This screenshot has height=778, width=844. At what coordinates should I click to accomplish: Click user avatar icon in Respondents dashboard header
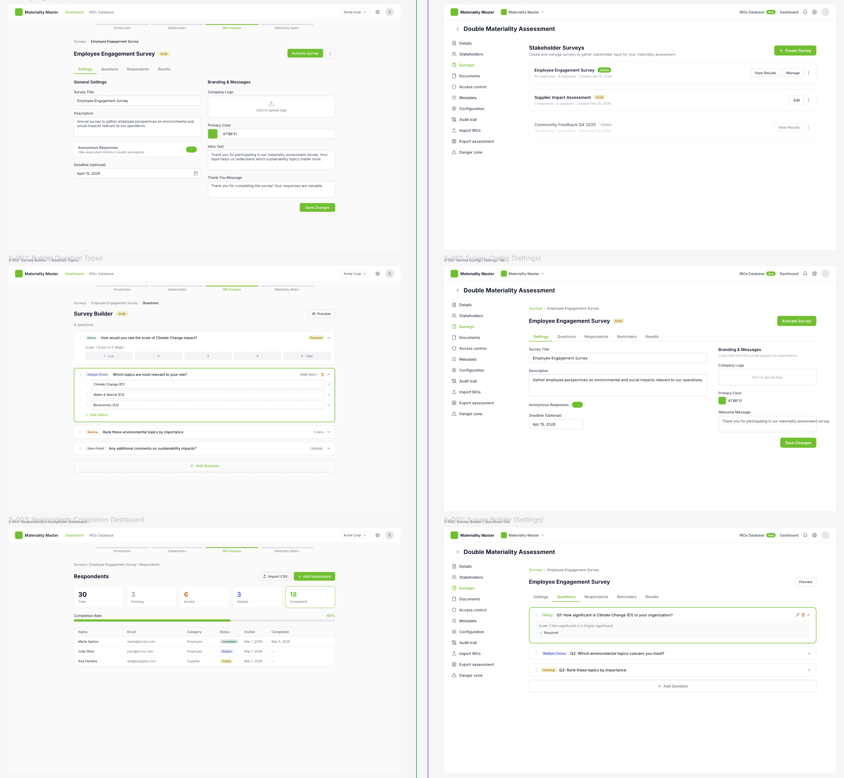tap(390, 535)
